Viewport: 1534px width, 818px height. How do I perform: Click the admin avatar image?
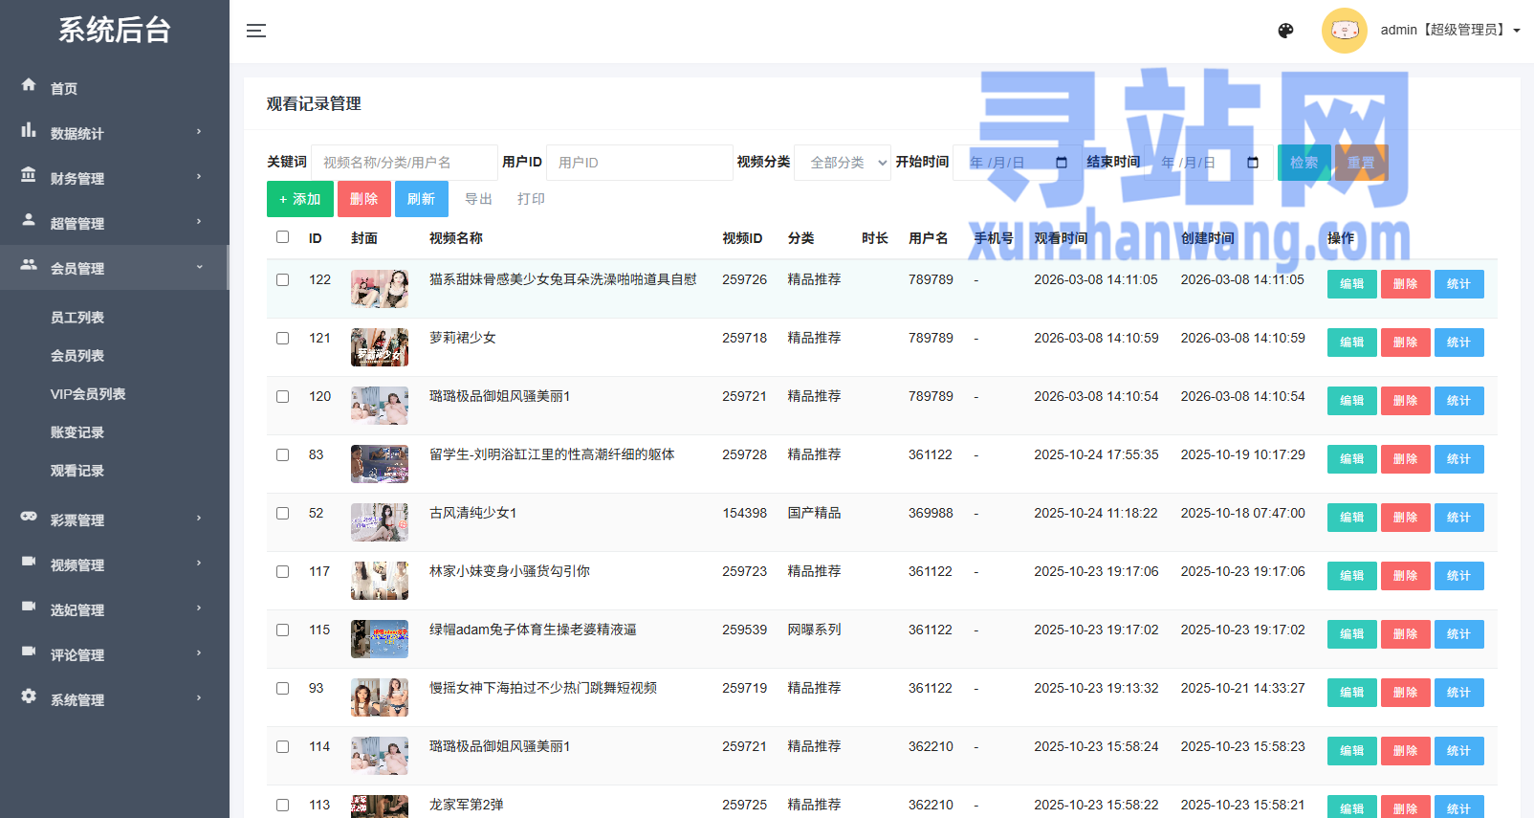click(x=1344, y=31)
